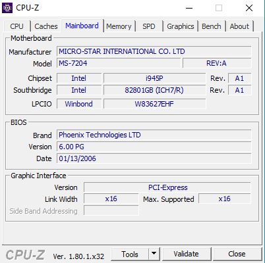Click the BIOS date 01/13/2006
Screen dimensions: 265x263
tap(154, 158)
